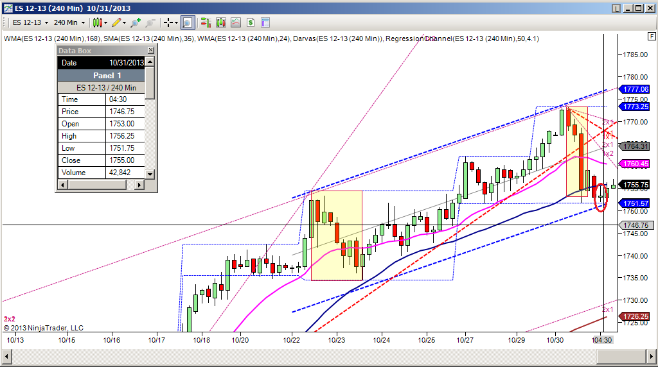Select the 04:30 Time value cell

pos(125,99)
